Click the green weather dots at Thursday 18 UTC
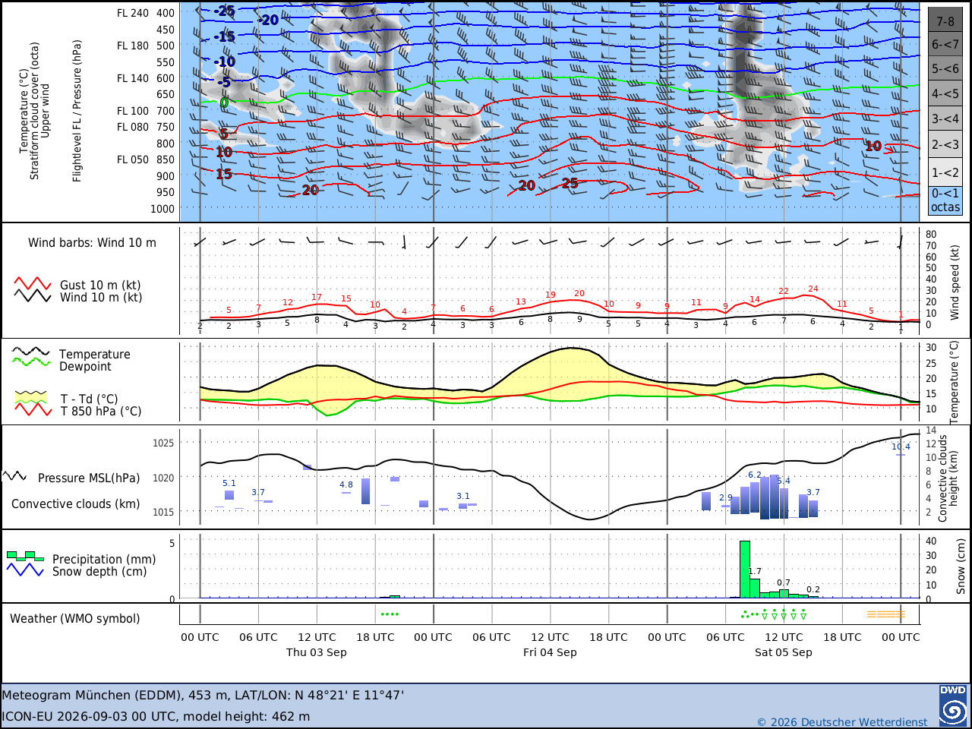The width and height of the screenshot is (972, 729). (390, 614)
